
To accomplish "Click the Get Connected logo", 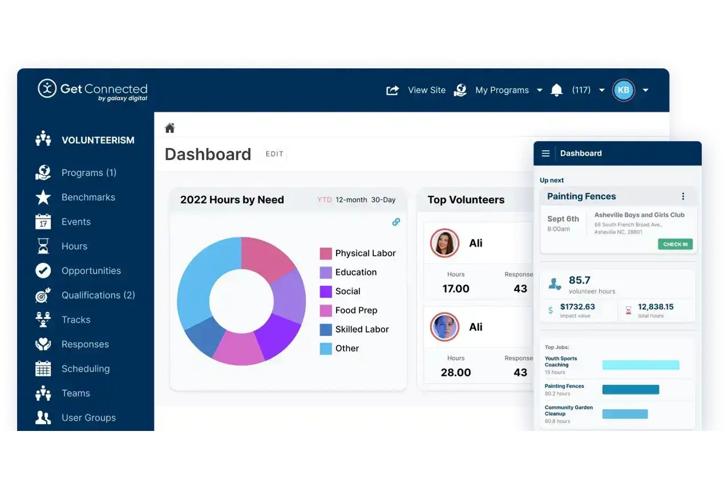I will pyautogui.click(x=92, y=90).
